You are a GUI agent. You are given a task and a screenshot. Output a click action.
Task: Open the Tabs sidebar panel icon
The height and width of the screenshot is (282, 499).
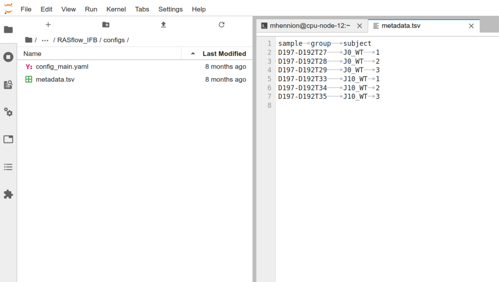coord(8,139)
